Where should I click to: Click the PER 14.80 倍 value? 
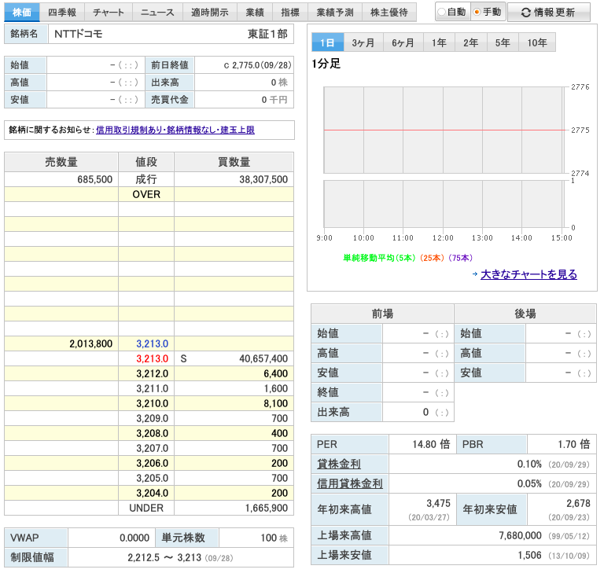[431, 444]
